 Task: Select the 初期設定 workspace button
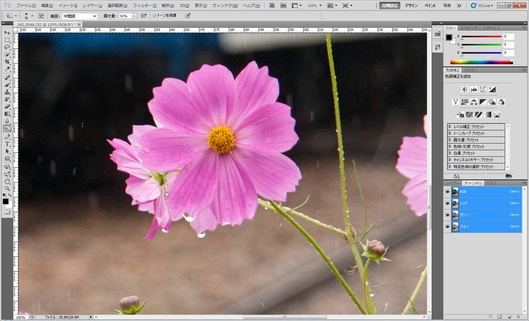pos(390,5)
